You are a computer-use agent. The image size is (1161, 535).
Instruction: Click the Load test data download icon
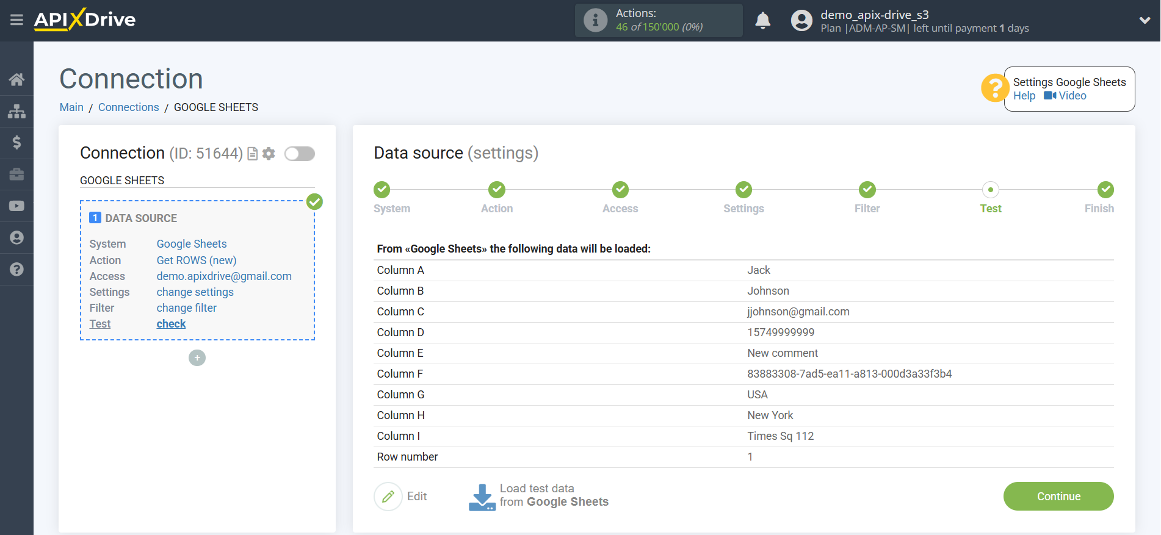point(482,497)
